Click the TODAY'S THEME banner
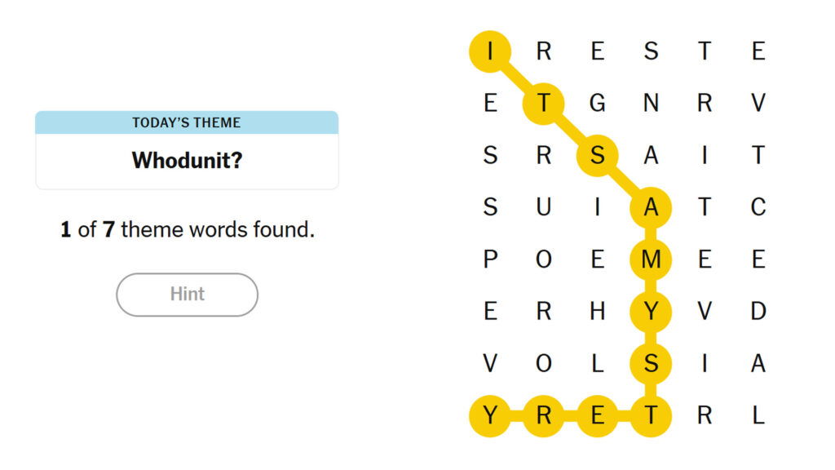This screenshot has width=835, height=470. [186, 122]
